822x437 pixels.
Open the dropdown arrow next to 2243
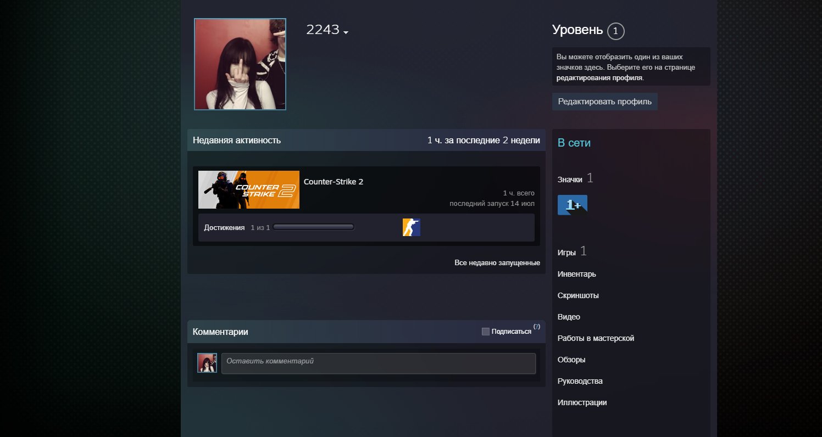[x=346, y=33]
